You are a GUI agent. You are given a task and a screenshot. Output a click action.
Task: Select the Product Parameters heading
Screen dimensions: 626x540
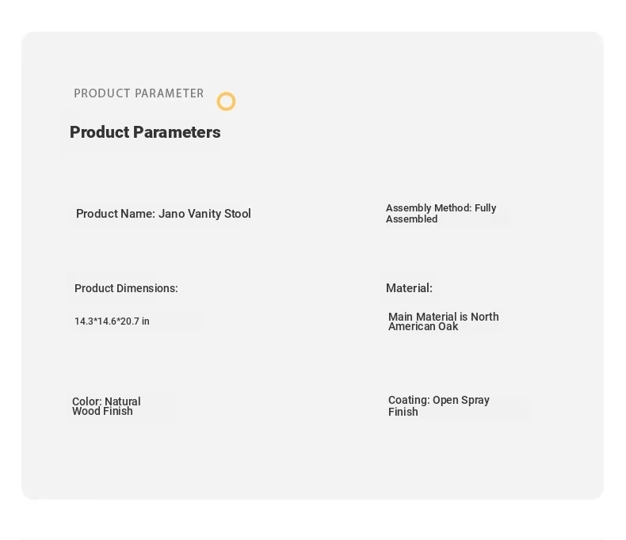click(x=145, y=132)
